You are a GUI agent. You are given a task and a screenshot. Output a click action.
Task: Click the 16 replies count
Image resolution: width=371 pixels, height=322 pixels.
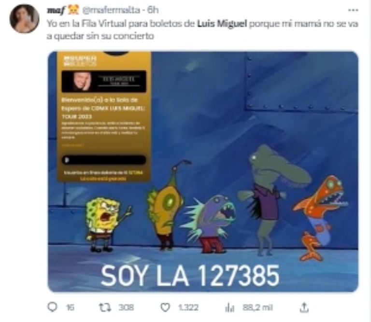[x=70, y=308]
